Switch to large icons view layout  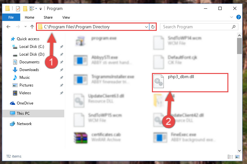pyautogui.click(x=237, y=157)
